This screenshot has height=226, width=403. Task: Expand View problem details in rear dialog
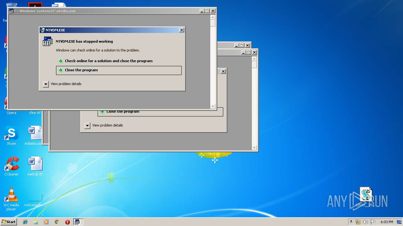point(88,126)
